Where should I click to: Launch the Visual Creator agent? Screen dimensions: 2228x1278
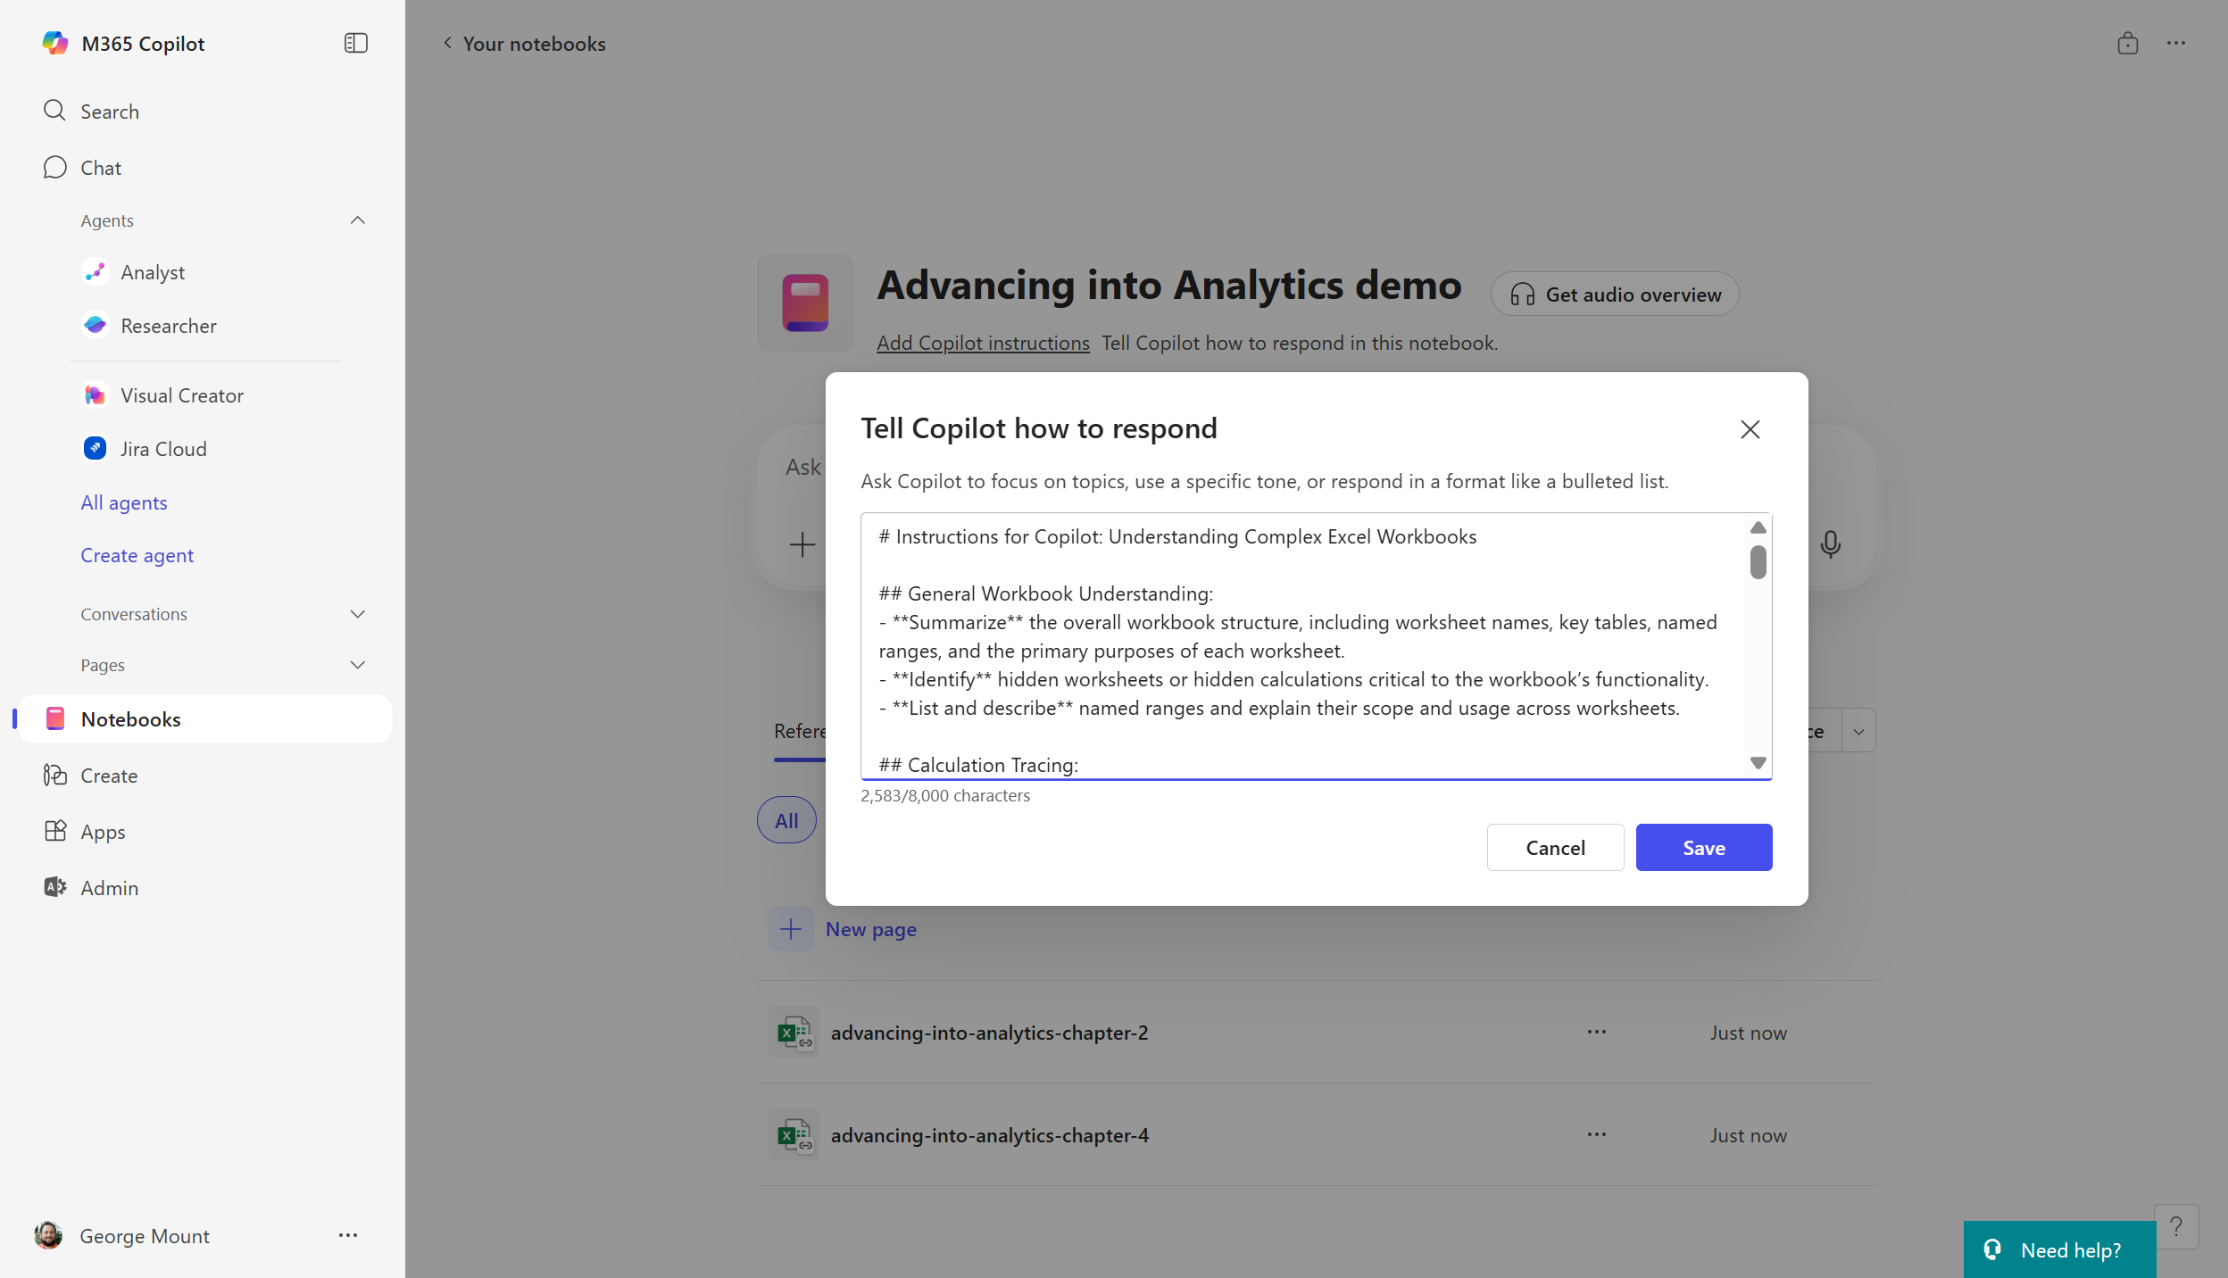tap(181, 395)
